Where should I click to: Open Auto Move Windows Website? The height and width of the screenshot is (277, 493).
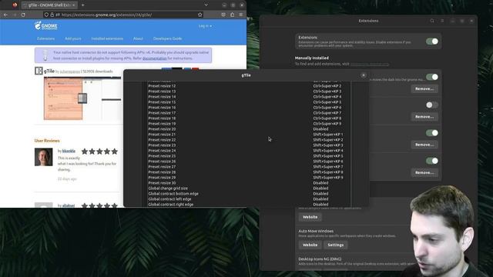[310, 245]
